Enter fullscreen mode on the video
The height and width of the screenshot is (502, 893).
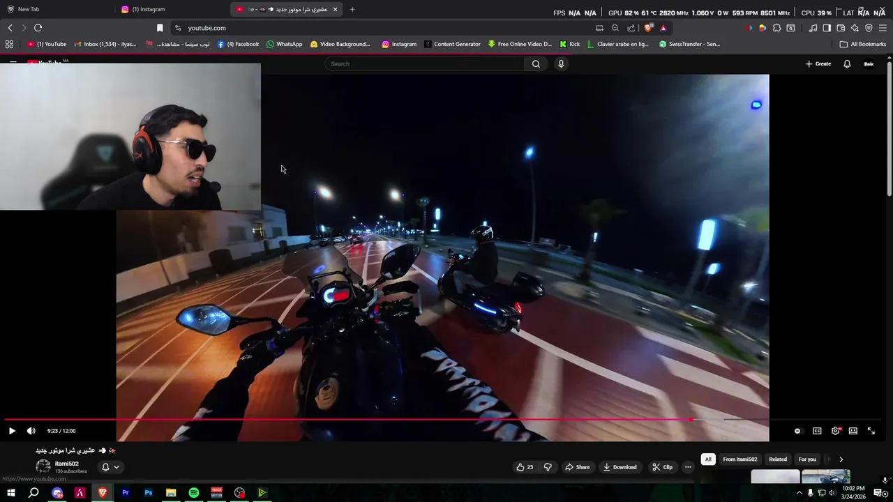click(871, 431)
